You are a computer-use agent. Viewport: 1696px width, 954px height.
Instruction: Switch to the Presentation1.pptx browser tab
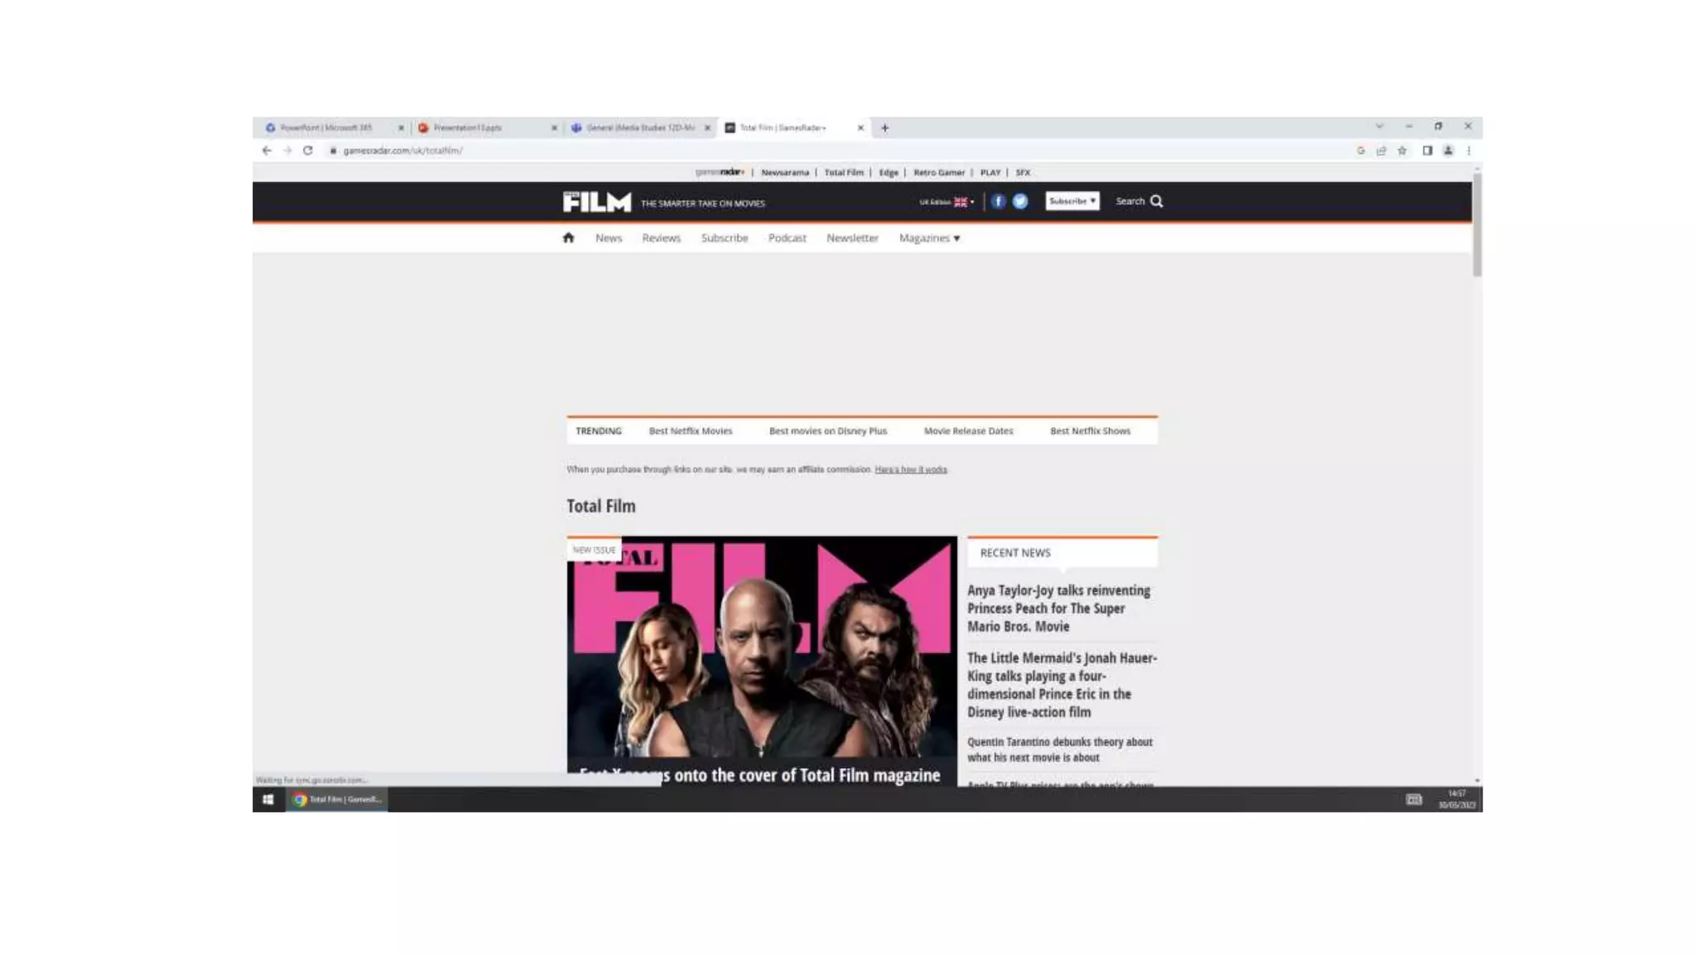(467, 128)
